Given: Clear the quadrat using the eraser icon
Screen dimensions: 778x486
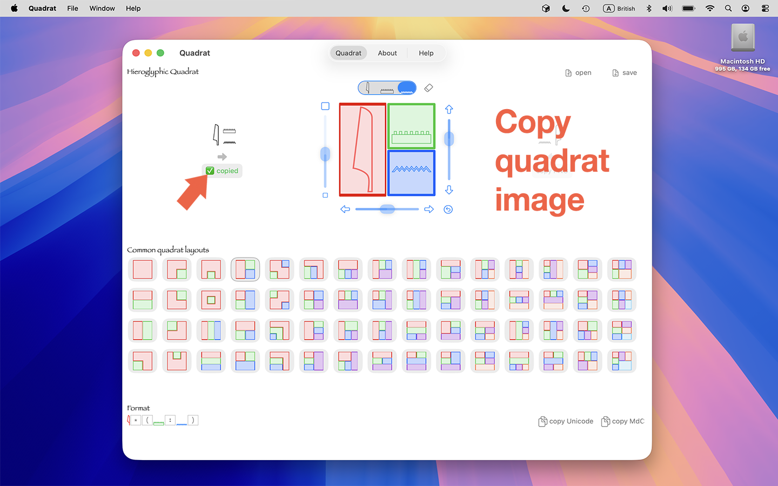Looking at the screenshot, I should [428, 87].
